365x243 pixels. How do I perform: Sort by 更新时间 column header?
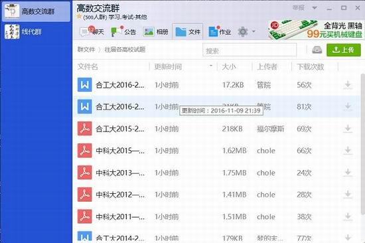168,67
